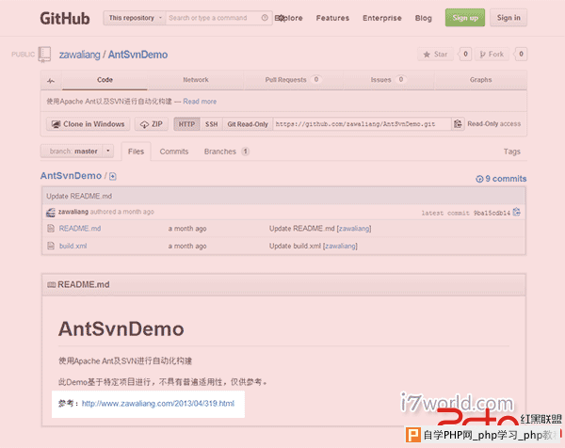This screenshot has height=448, width=565.
Task: Open the Explore page
Action: tap(289, 18)
